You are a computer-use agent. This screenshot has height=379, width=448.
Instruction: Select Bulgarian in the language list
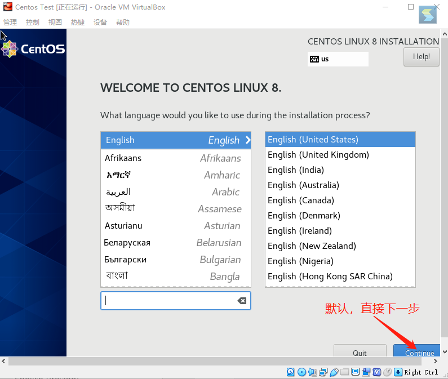click(x=176, y=260)
